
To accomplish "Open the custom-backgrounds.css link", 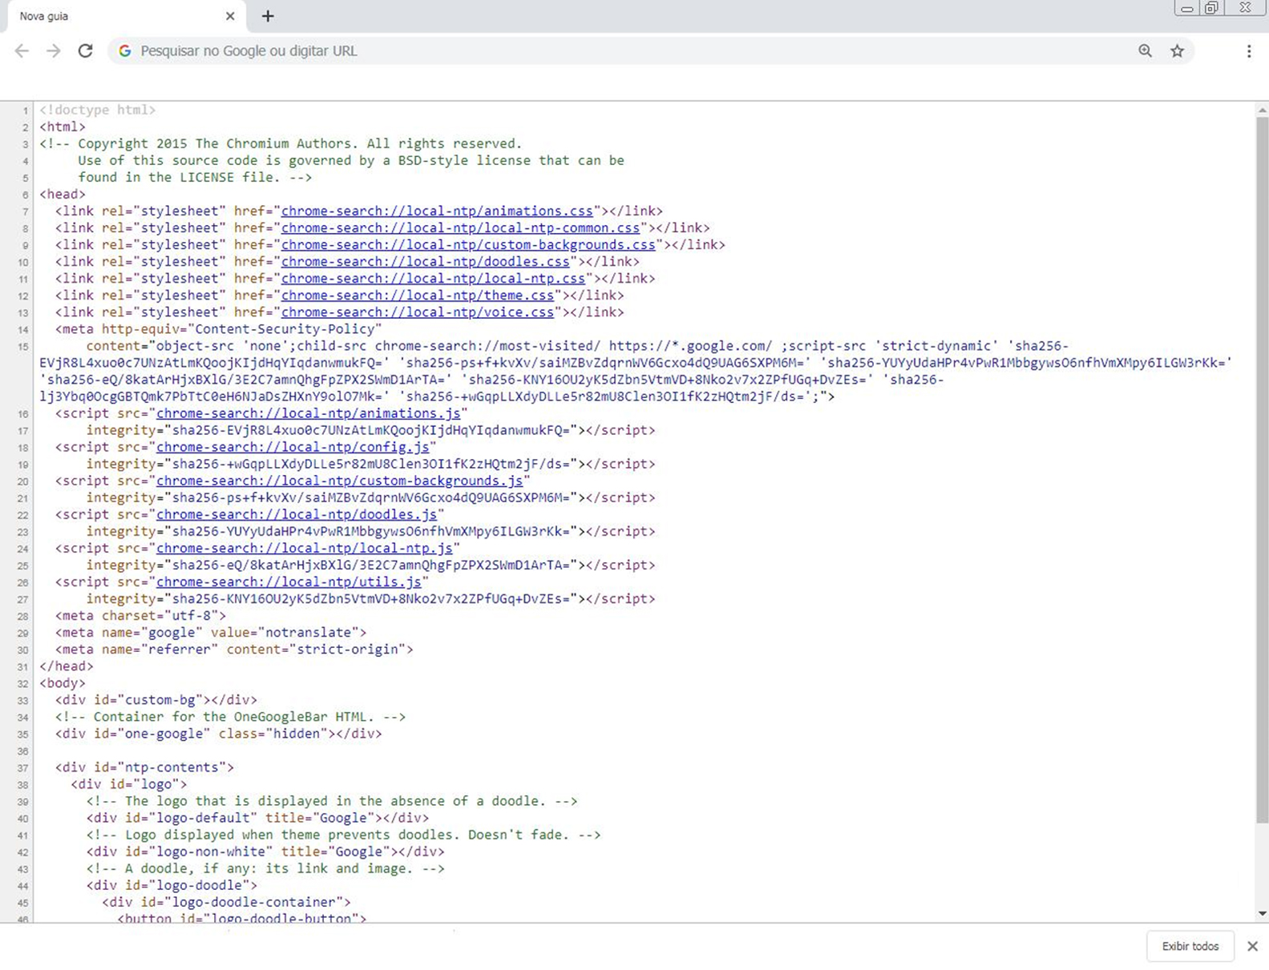I will click(468, 245).
